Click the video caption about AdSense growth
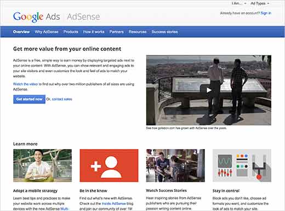This screenshot has width=285, height=211. [x=186, y=128]
